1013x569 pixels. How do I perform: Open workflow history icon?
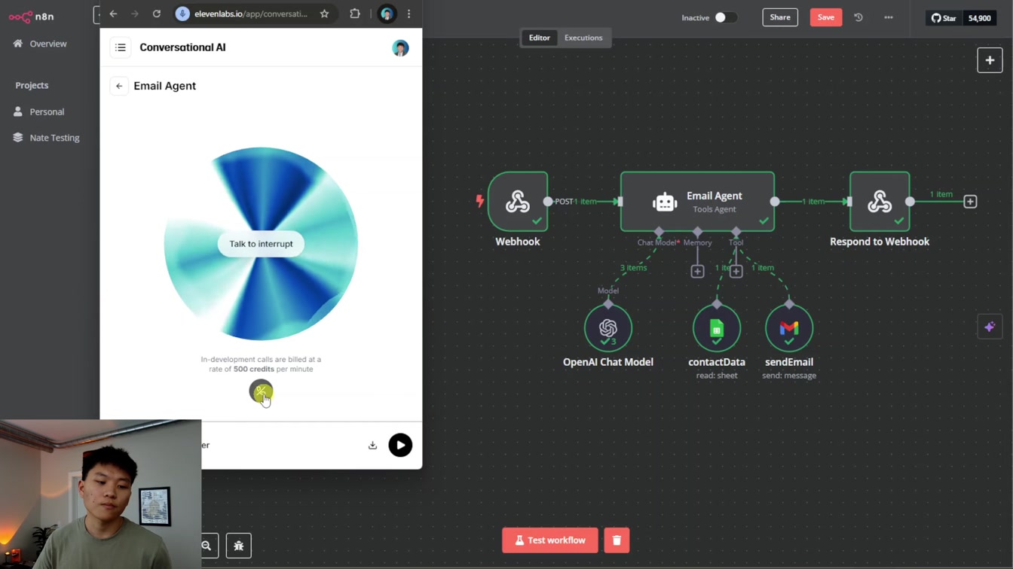coord(858,17)
